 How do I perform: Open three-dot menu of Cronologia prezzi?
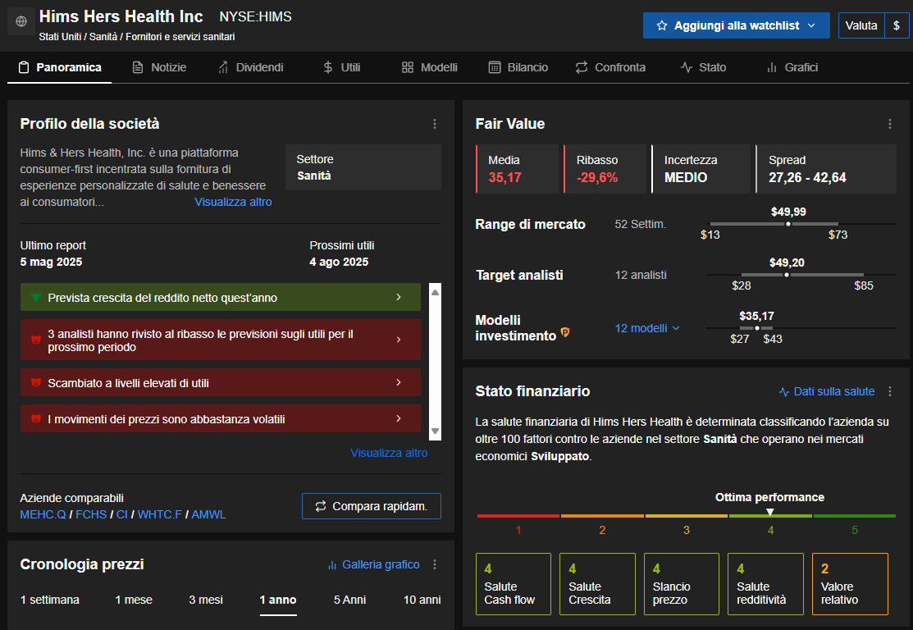435,564
